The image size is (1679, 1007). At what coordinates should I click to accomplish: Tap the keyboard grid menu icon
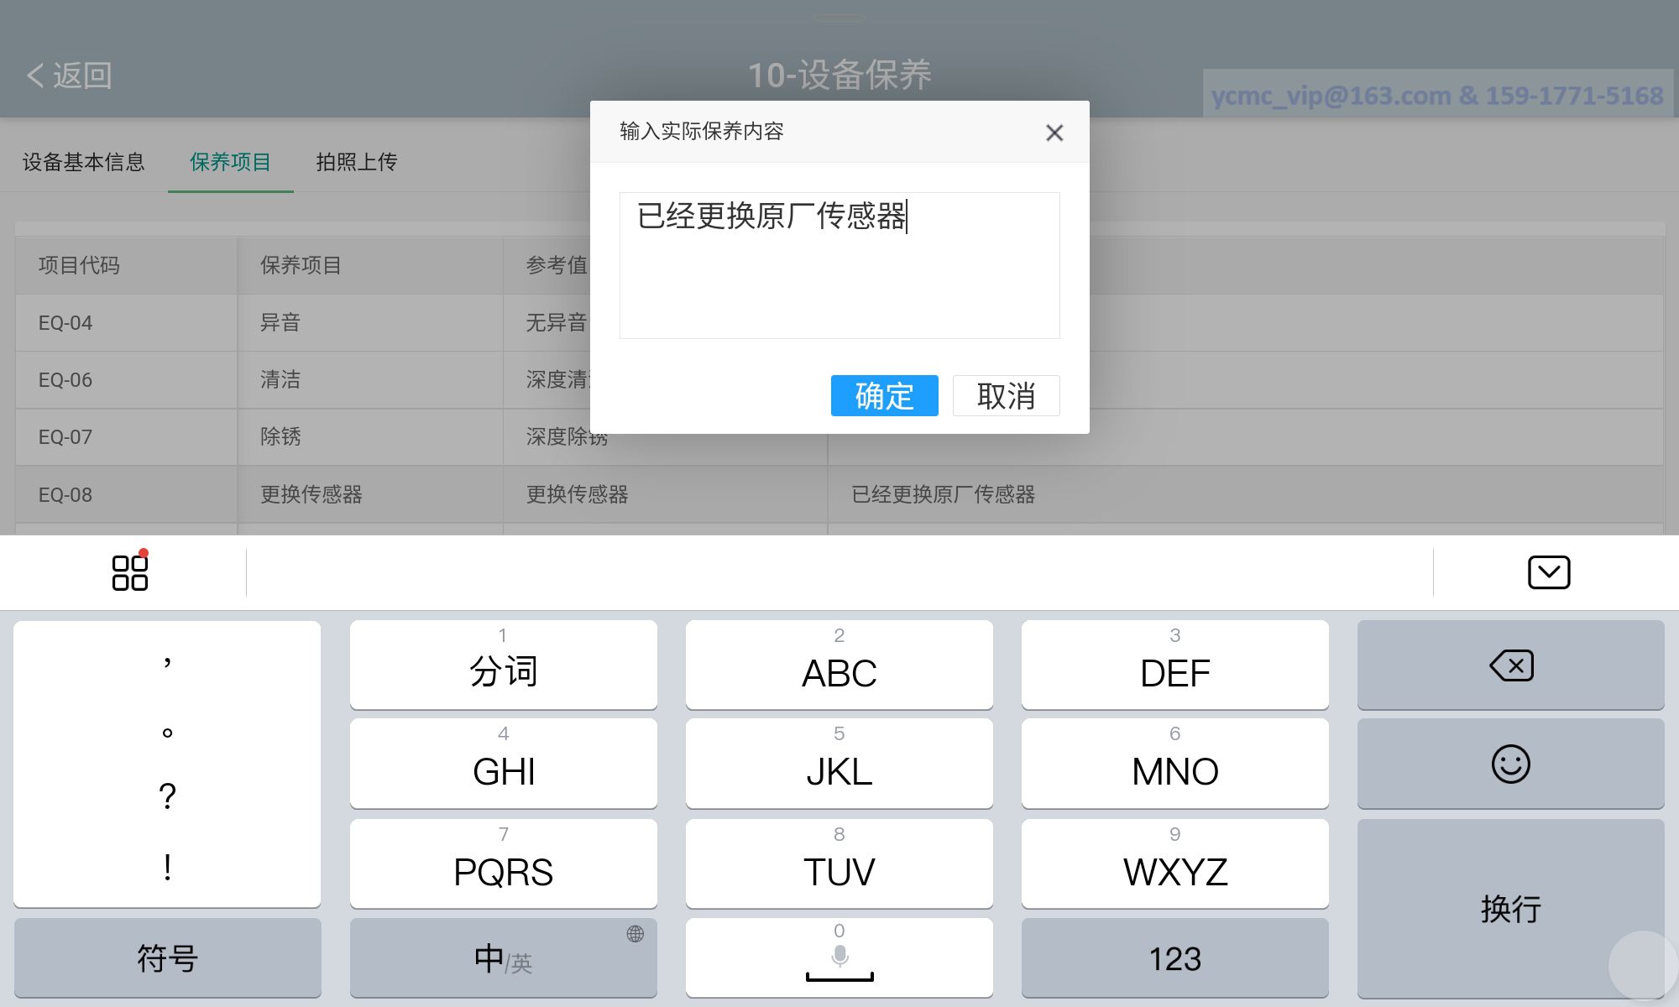(x=130, y=572)
